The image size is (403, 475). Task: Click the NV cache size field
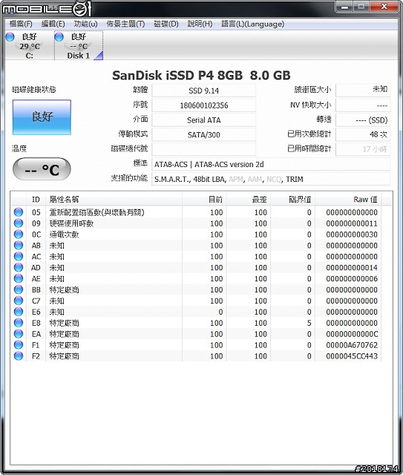pos(363,105)
